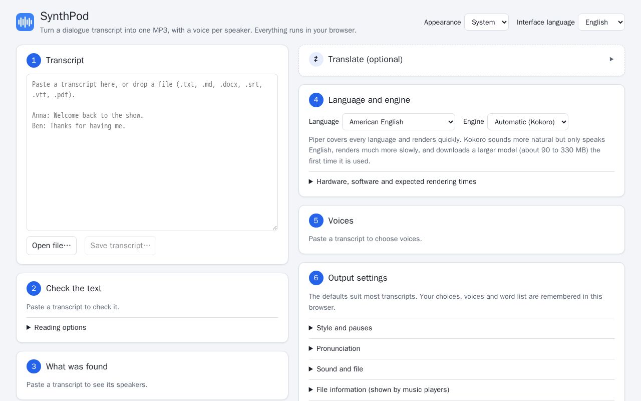Click the text Paste a transcript to see its speakers.
Screen dimensions: 641x401
[x=87, y=384]
